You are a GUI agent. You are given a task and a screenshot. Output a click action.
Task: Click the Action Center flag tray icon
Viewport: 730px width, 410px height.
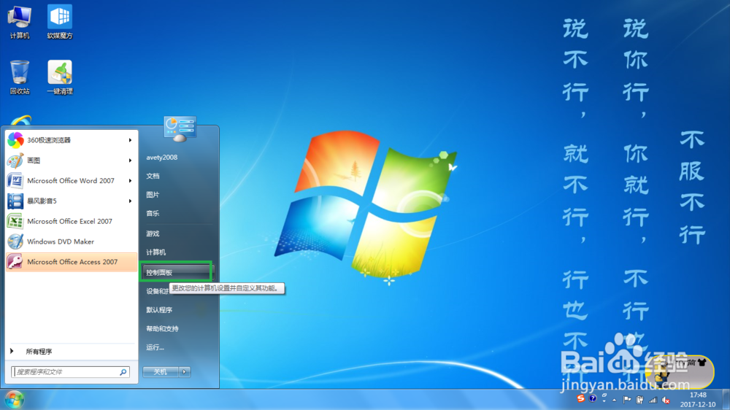[627, 400]
